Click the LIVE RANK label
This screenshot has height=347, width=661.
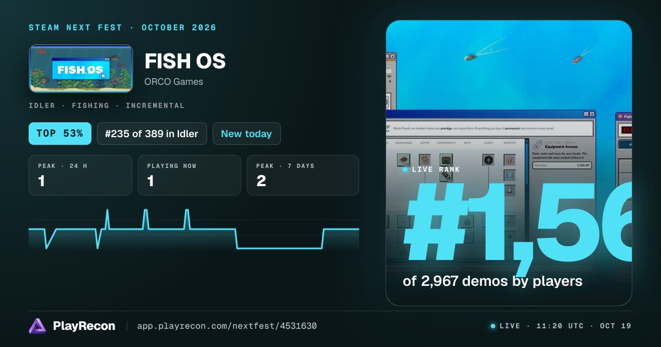436,170
